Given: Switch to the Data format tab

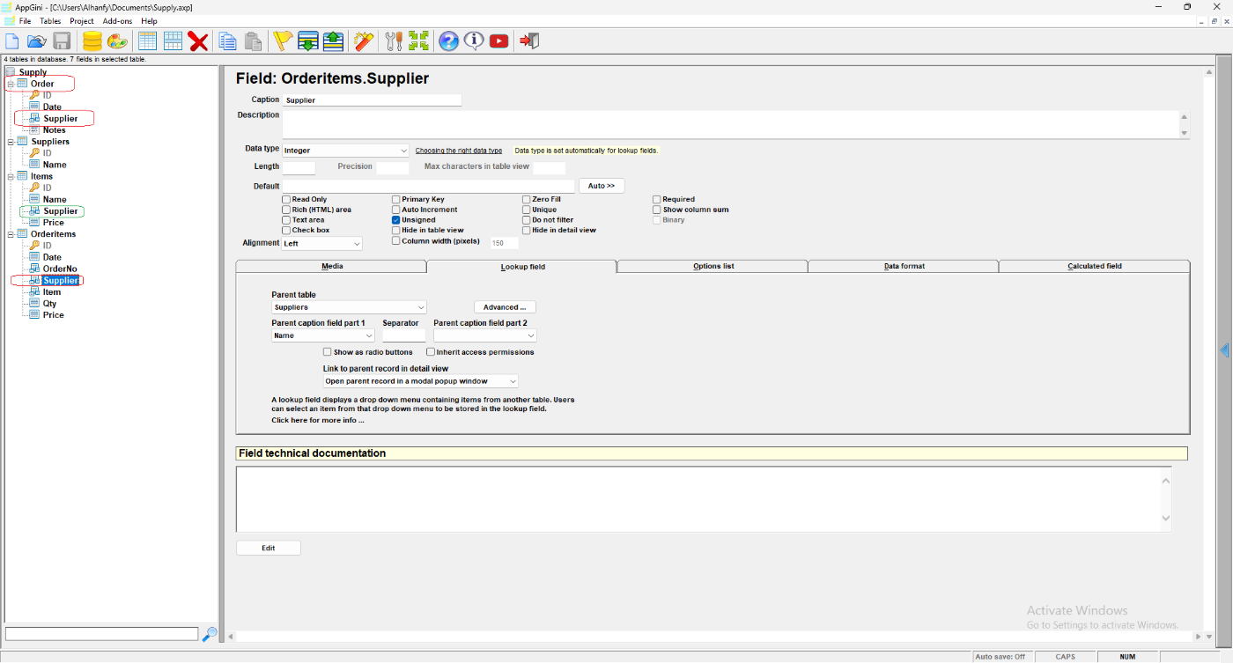Looking at the screenshot, I should point(904,266).
